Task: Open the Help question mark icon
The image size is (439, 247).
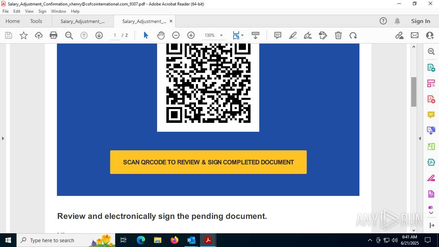Action: coord(383,21)
